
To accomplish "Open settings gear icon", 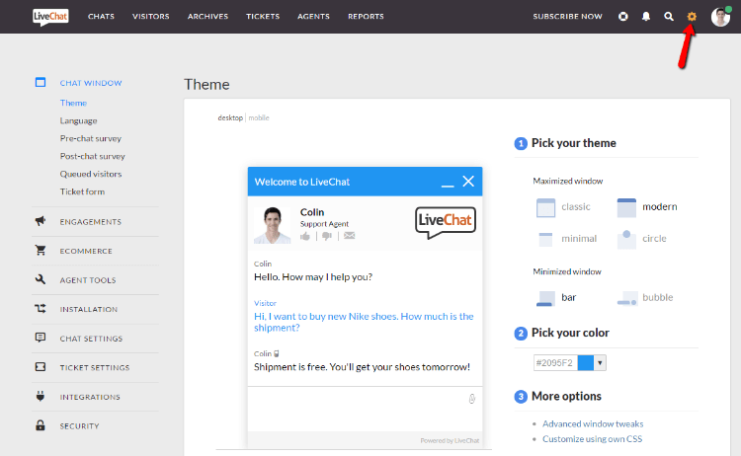I will click(692, 17).
